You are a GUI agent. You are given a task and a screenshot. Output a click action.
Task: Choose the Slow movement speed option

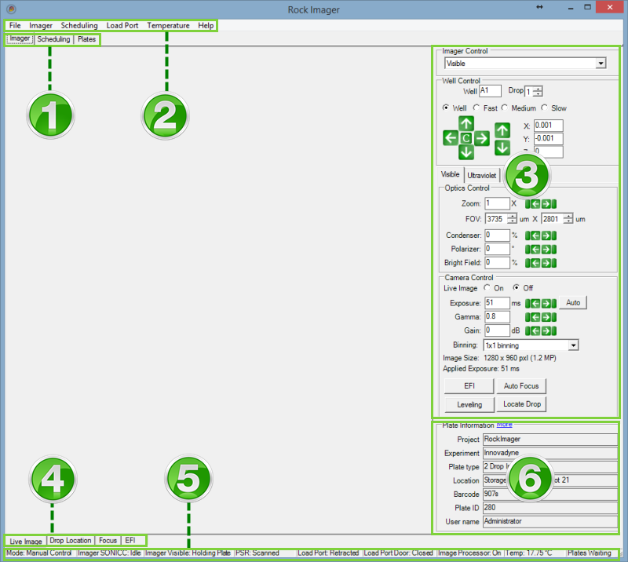click(545, 108)
